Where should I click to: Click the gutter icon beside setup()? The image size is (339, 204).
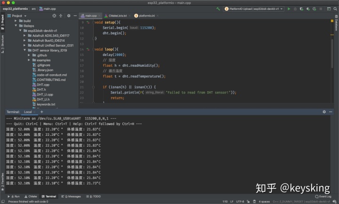[x=88, y=22]
